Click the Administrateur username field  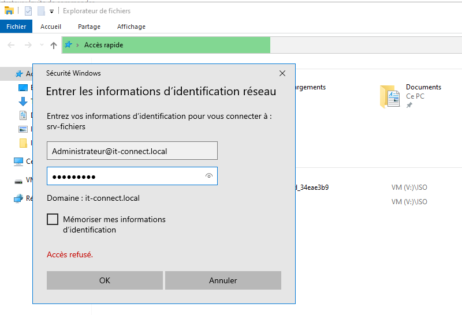(132, 151)
